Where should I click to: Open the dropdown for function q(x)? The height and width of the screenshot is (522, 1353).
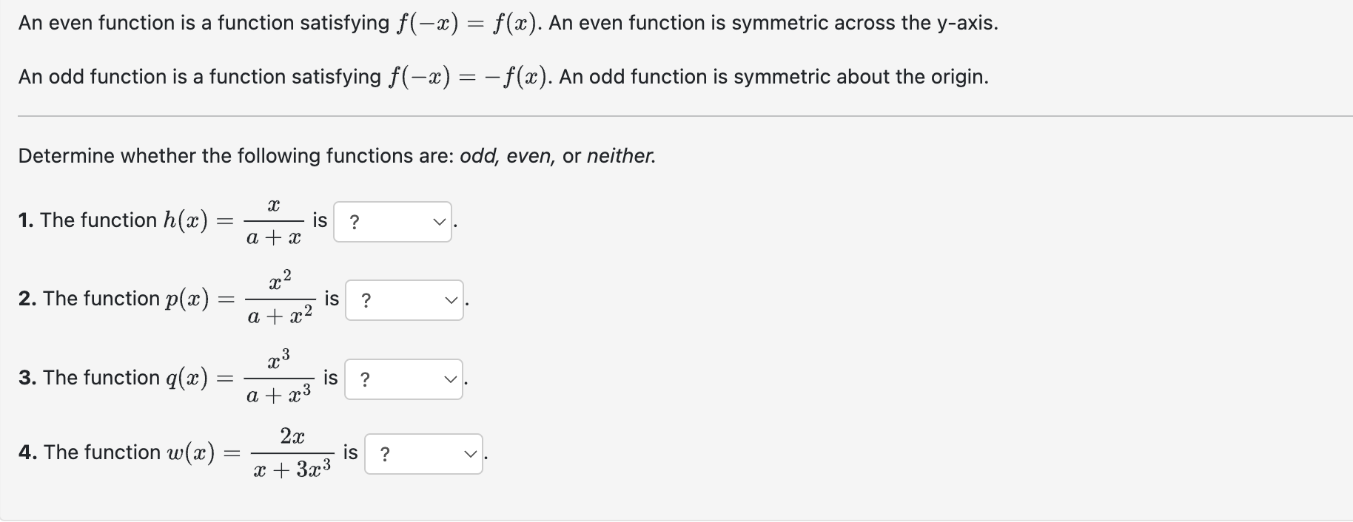403,379
